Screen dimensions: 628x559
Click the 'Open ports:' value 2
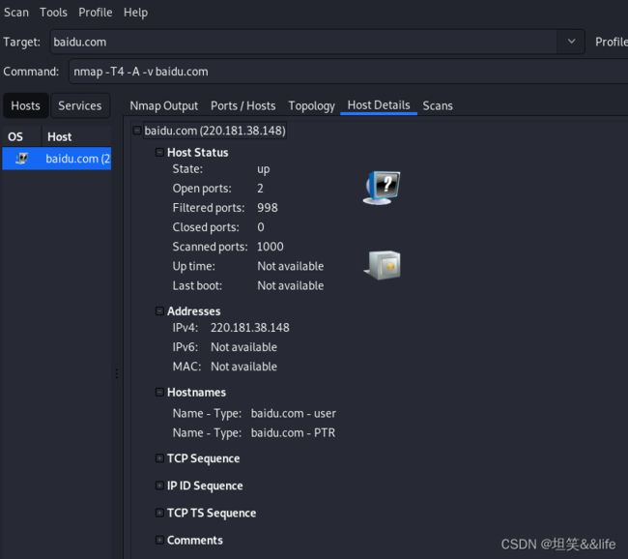[260, 189]
